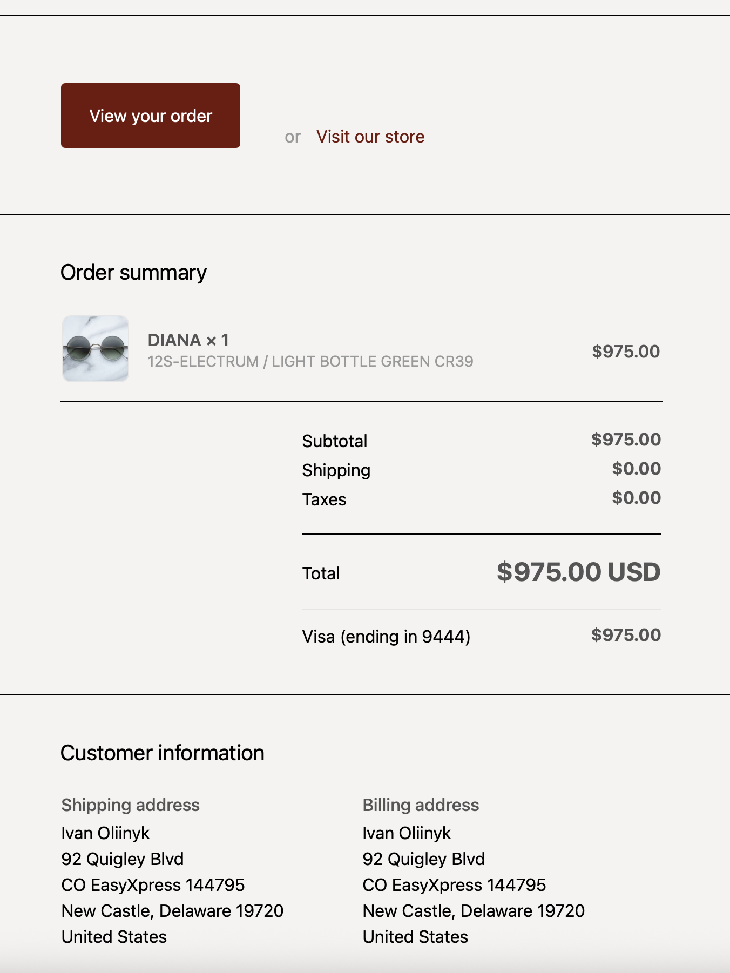Open the Visit our store link
Viewport: 730px width, 973px height.
coord(370,137)
